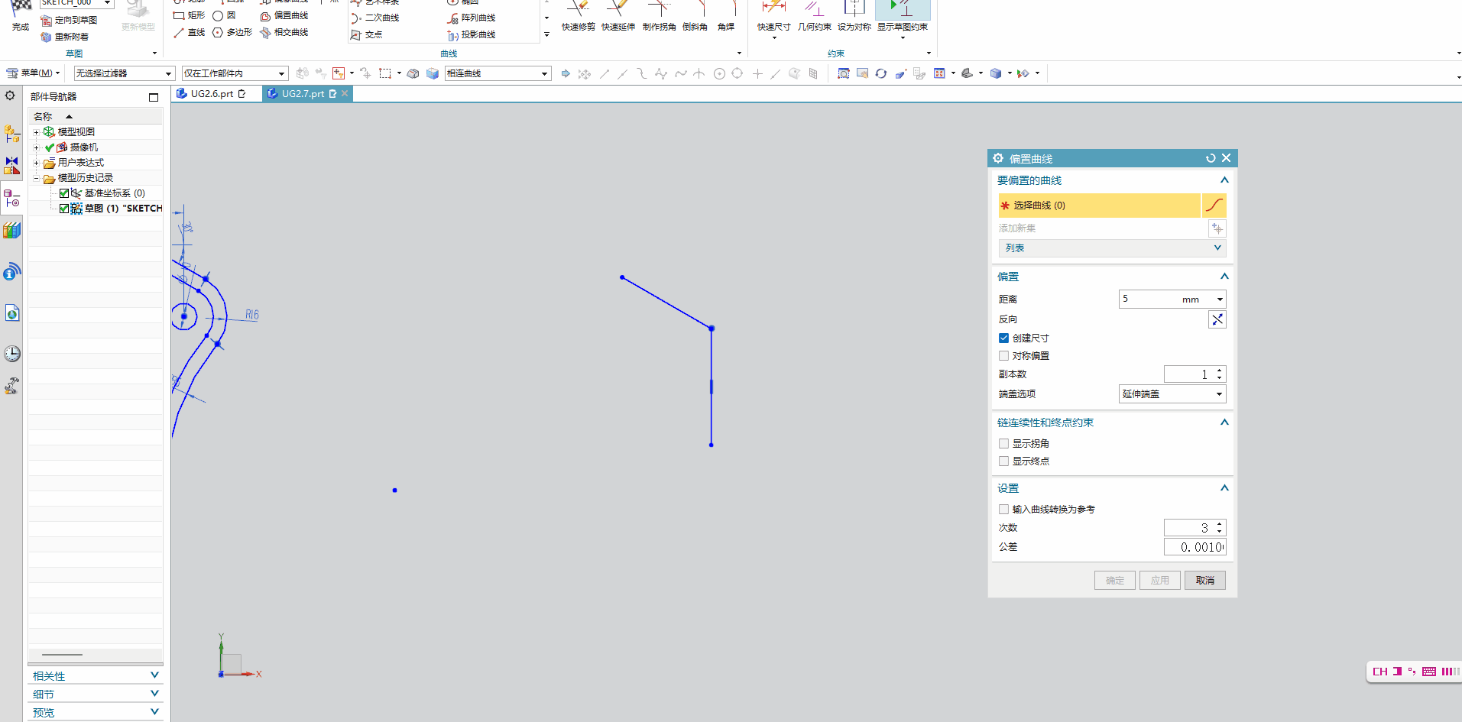
Task: Open the Menu (菜单M) dropdown
Action: pos(33,73)
